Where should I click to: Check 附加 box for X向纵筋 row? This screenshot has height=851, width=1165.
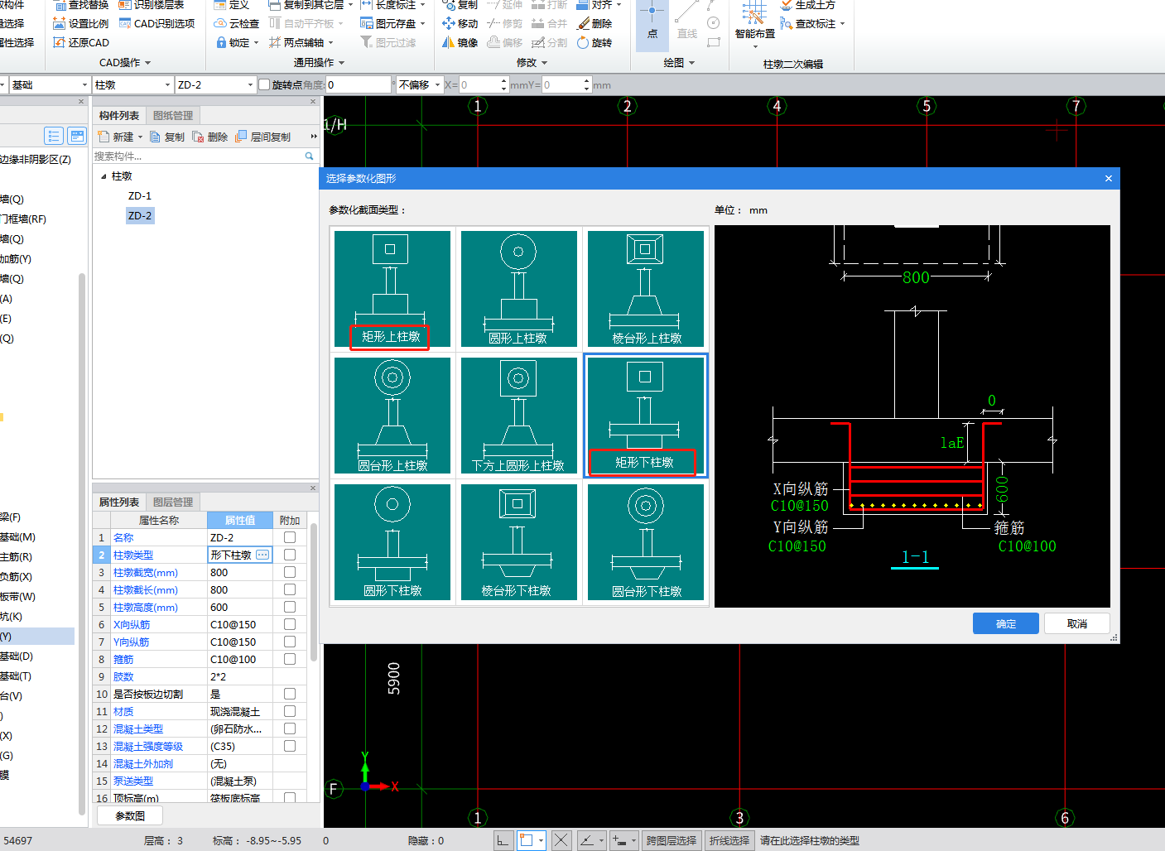coord(290,624)
